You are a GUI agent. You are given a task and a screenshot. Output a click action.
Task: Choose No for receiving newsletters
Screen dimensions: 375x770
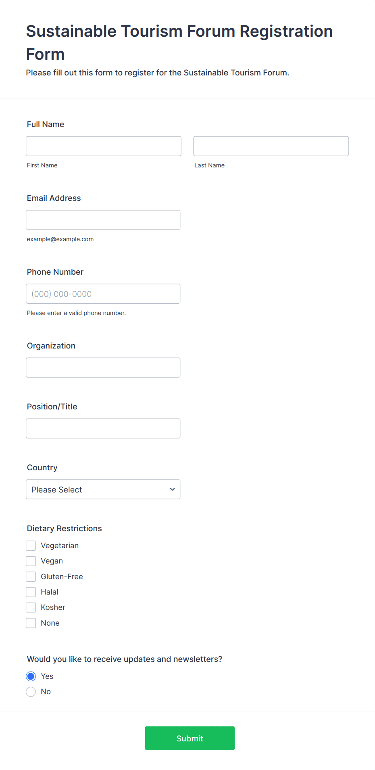click(31, 692)
